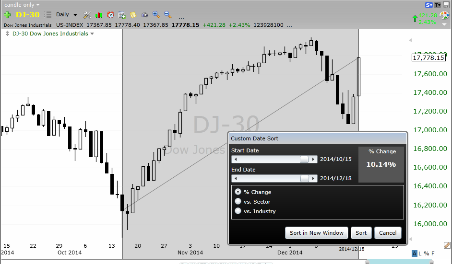The height and width of the screenshot is (264, 452).
Task: Click the light blue horizontal scroll bar
Action: click(399, 262)
